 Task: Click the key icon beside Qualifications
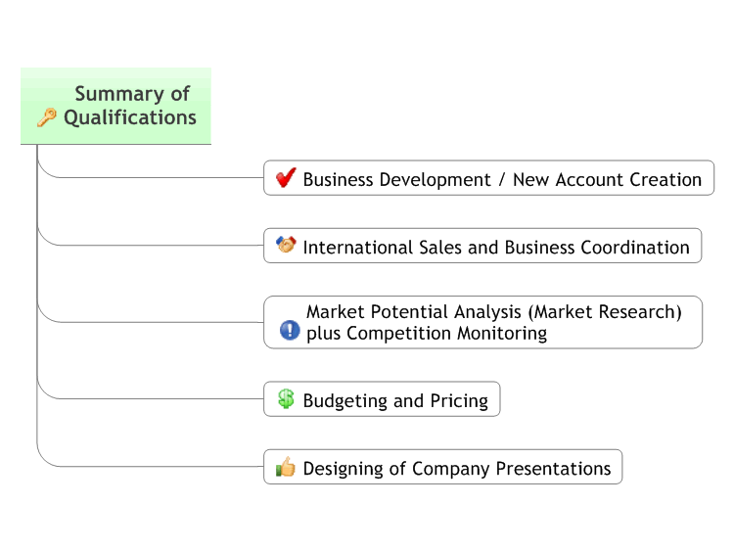[47, 117]
